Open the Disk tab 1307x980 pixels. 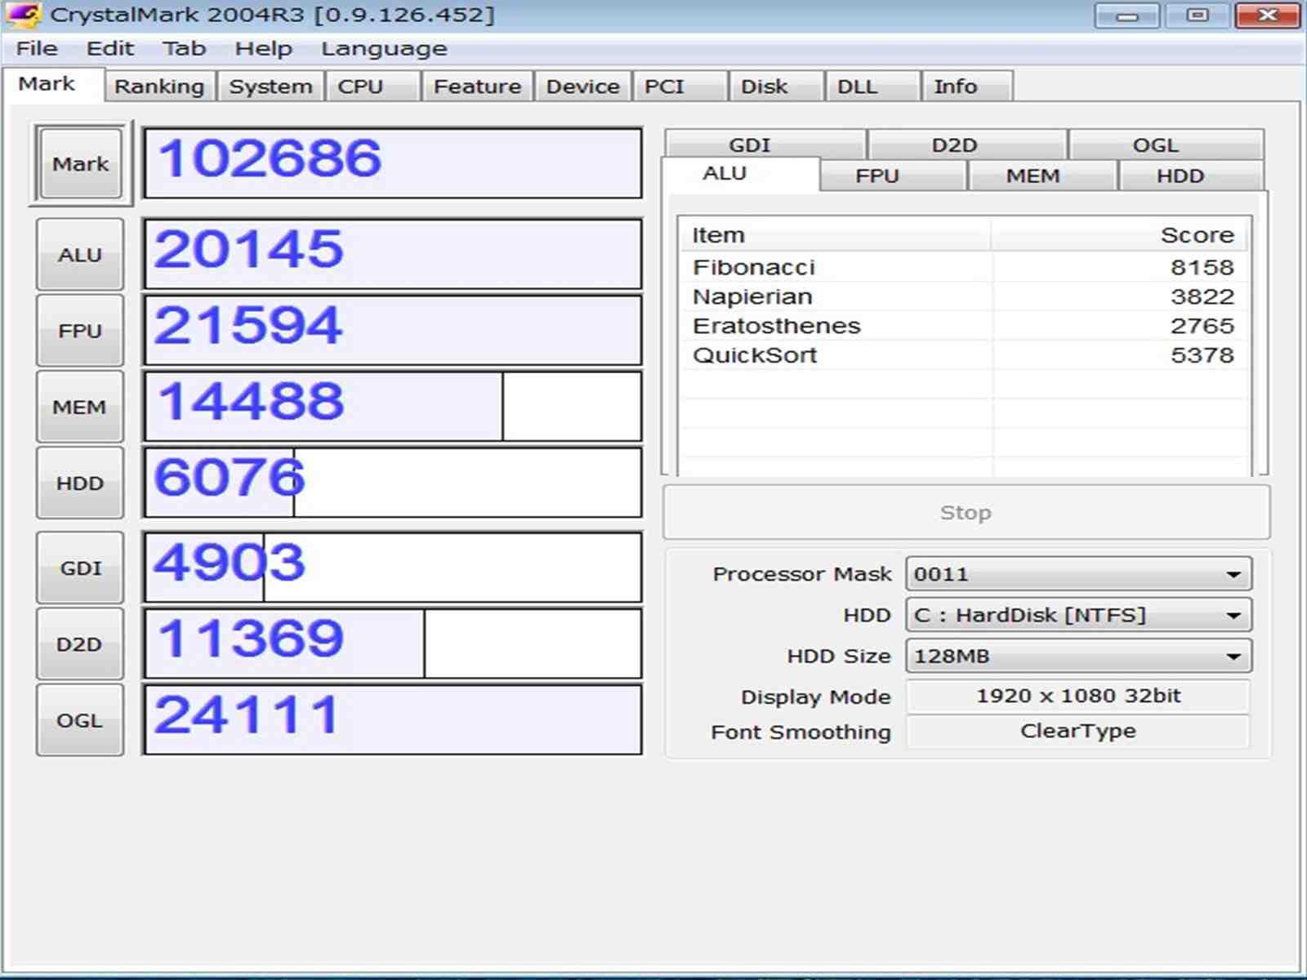764,87
